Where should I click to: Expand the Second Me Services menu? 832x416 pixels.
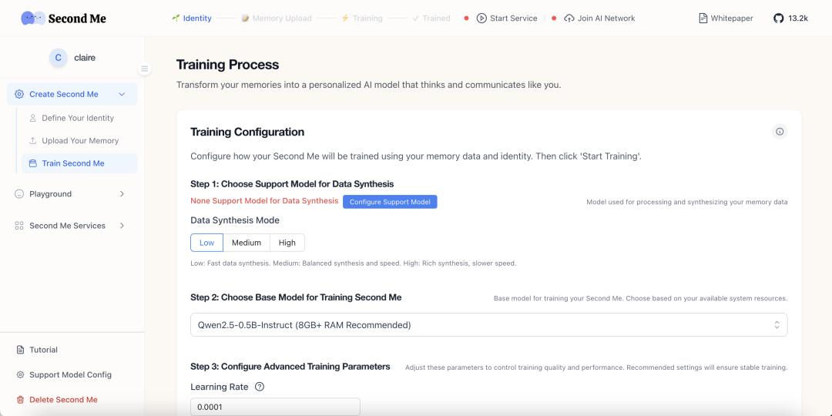tap(122, 226)
